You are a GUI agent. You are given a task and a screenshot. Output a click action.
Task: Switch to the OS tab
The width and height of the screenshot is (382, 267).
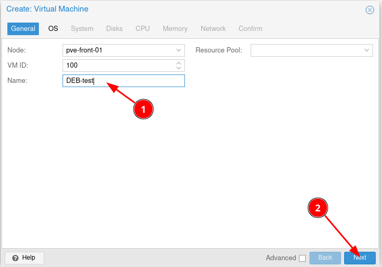click(x=53, y=29)
